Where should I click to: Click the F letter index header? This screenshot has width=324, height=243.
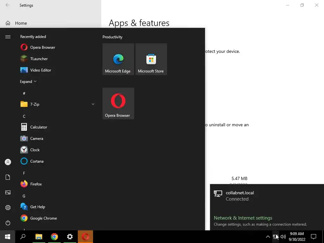coord(24,173)
